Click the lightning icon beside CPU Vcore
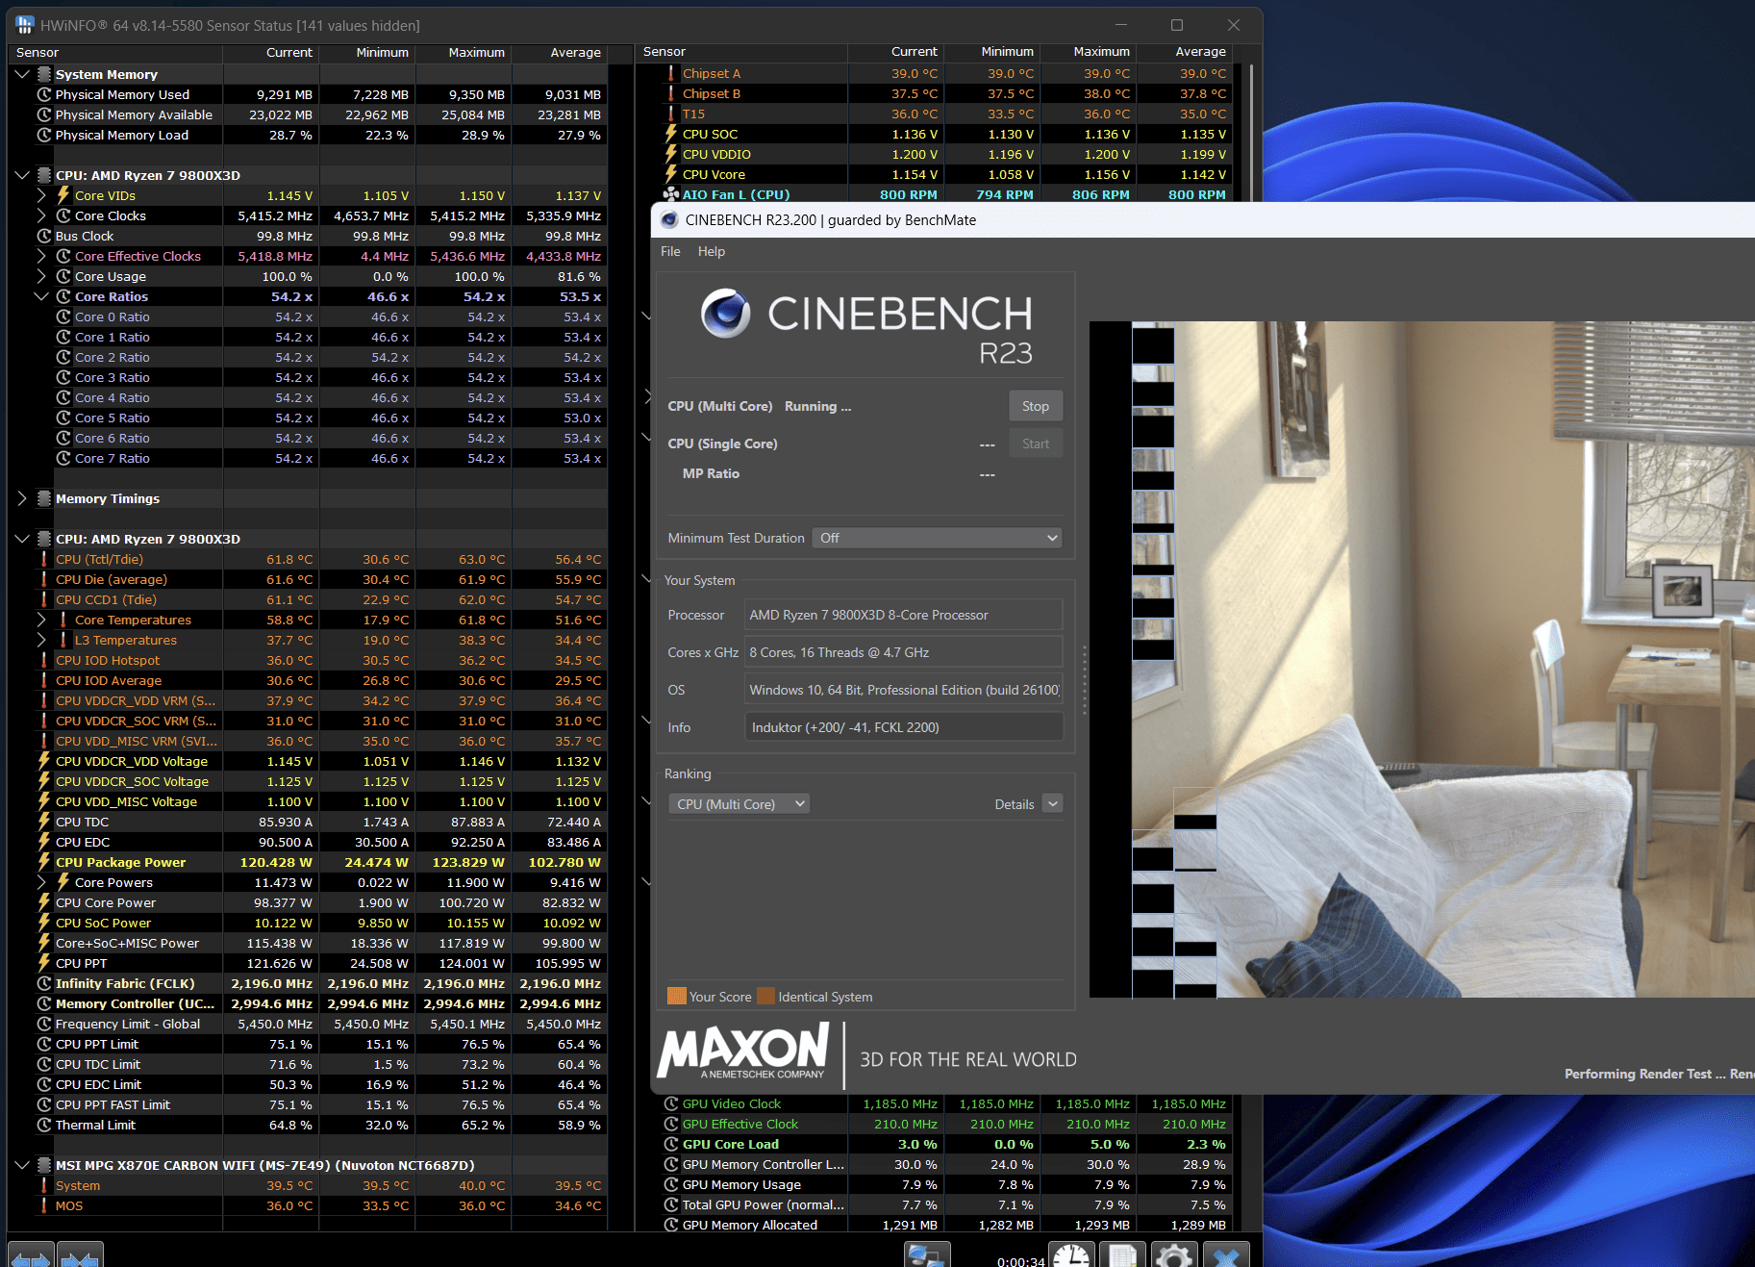 pyautogui.click(x=671, y=174)
